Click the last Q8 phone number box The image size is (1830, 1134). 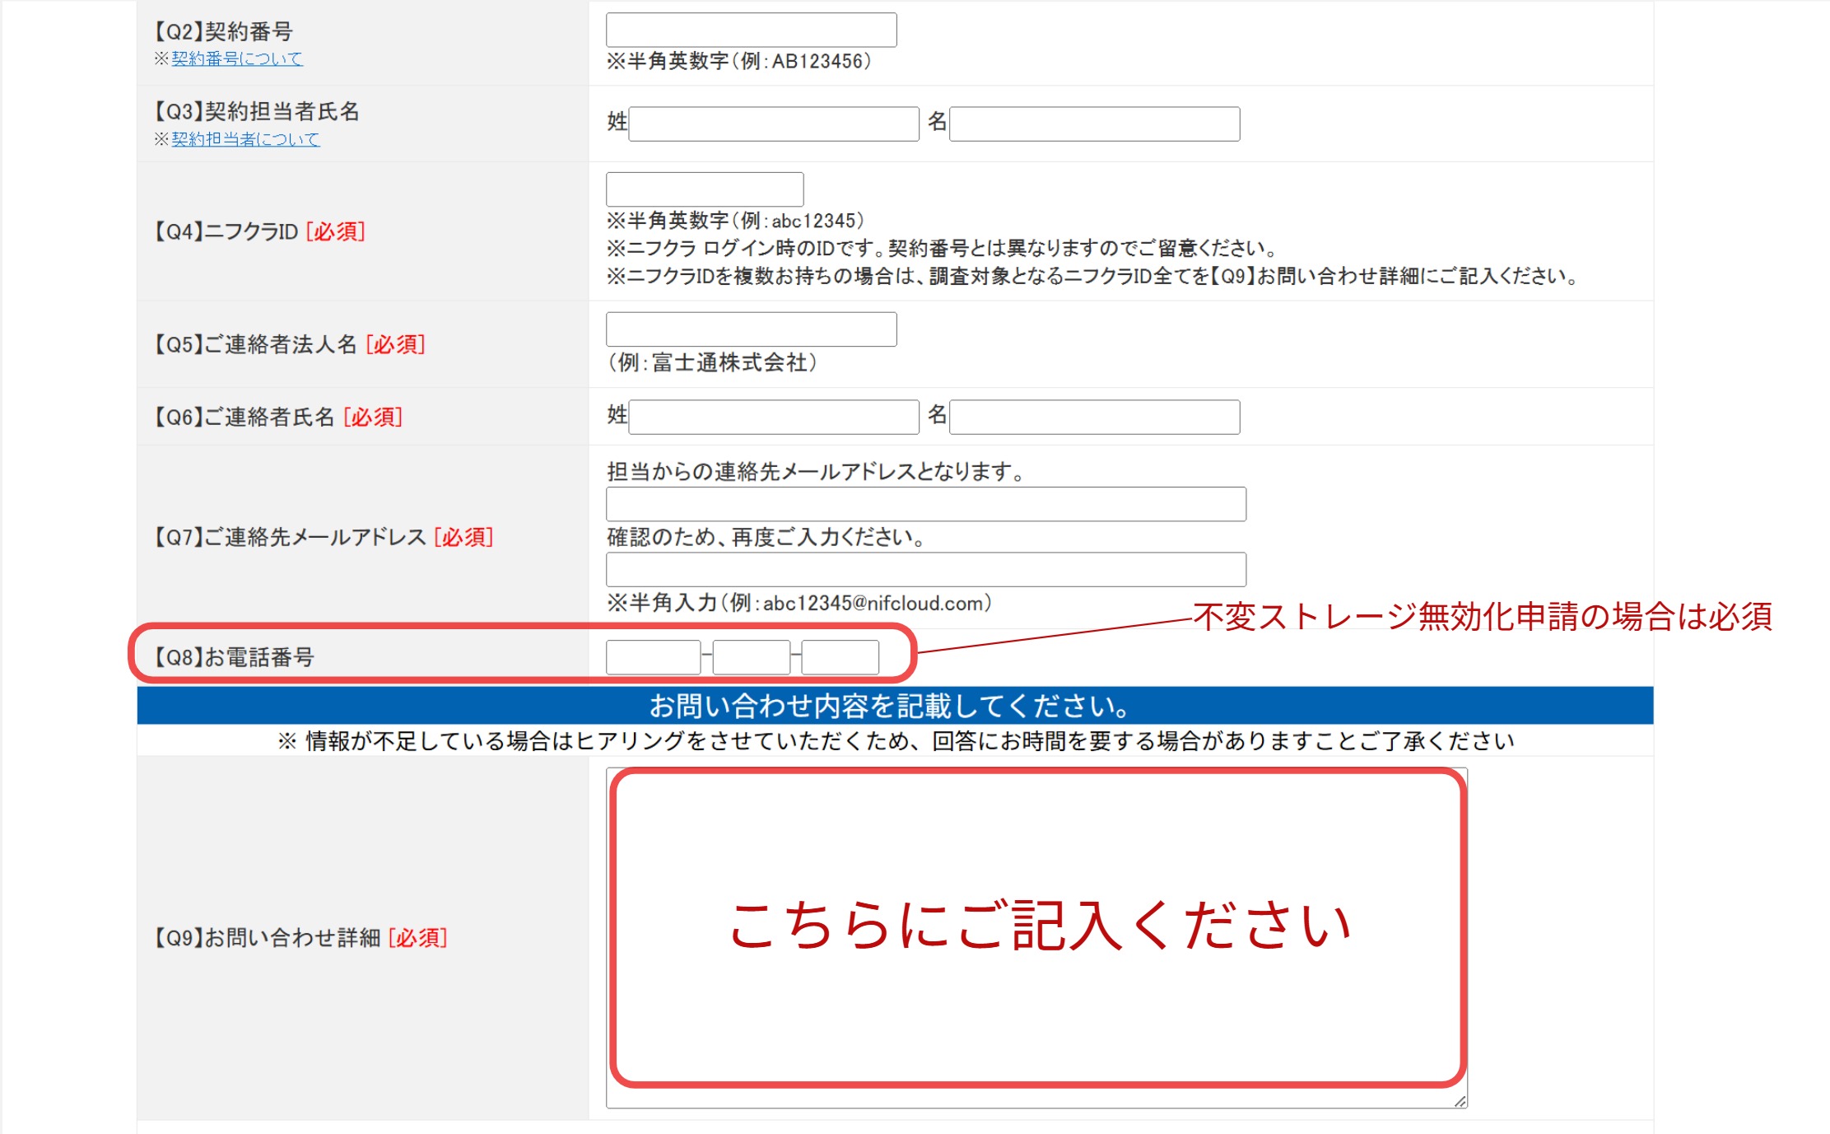pyautogui.click(x=840, y=658)
